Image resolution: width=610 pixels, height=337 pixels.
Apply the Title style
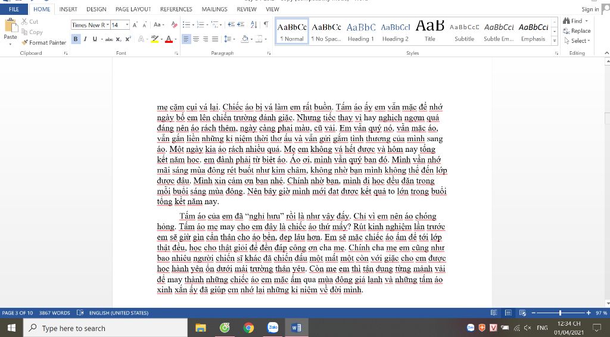[430, 32]
